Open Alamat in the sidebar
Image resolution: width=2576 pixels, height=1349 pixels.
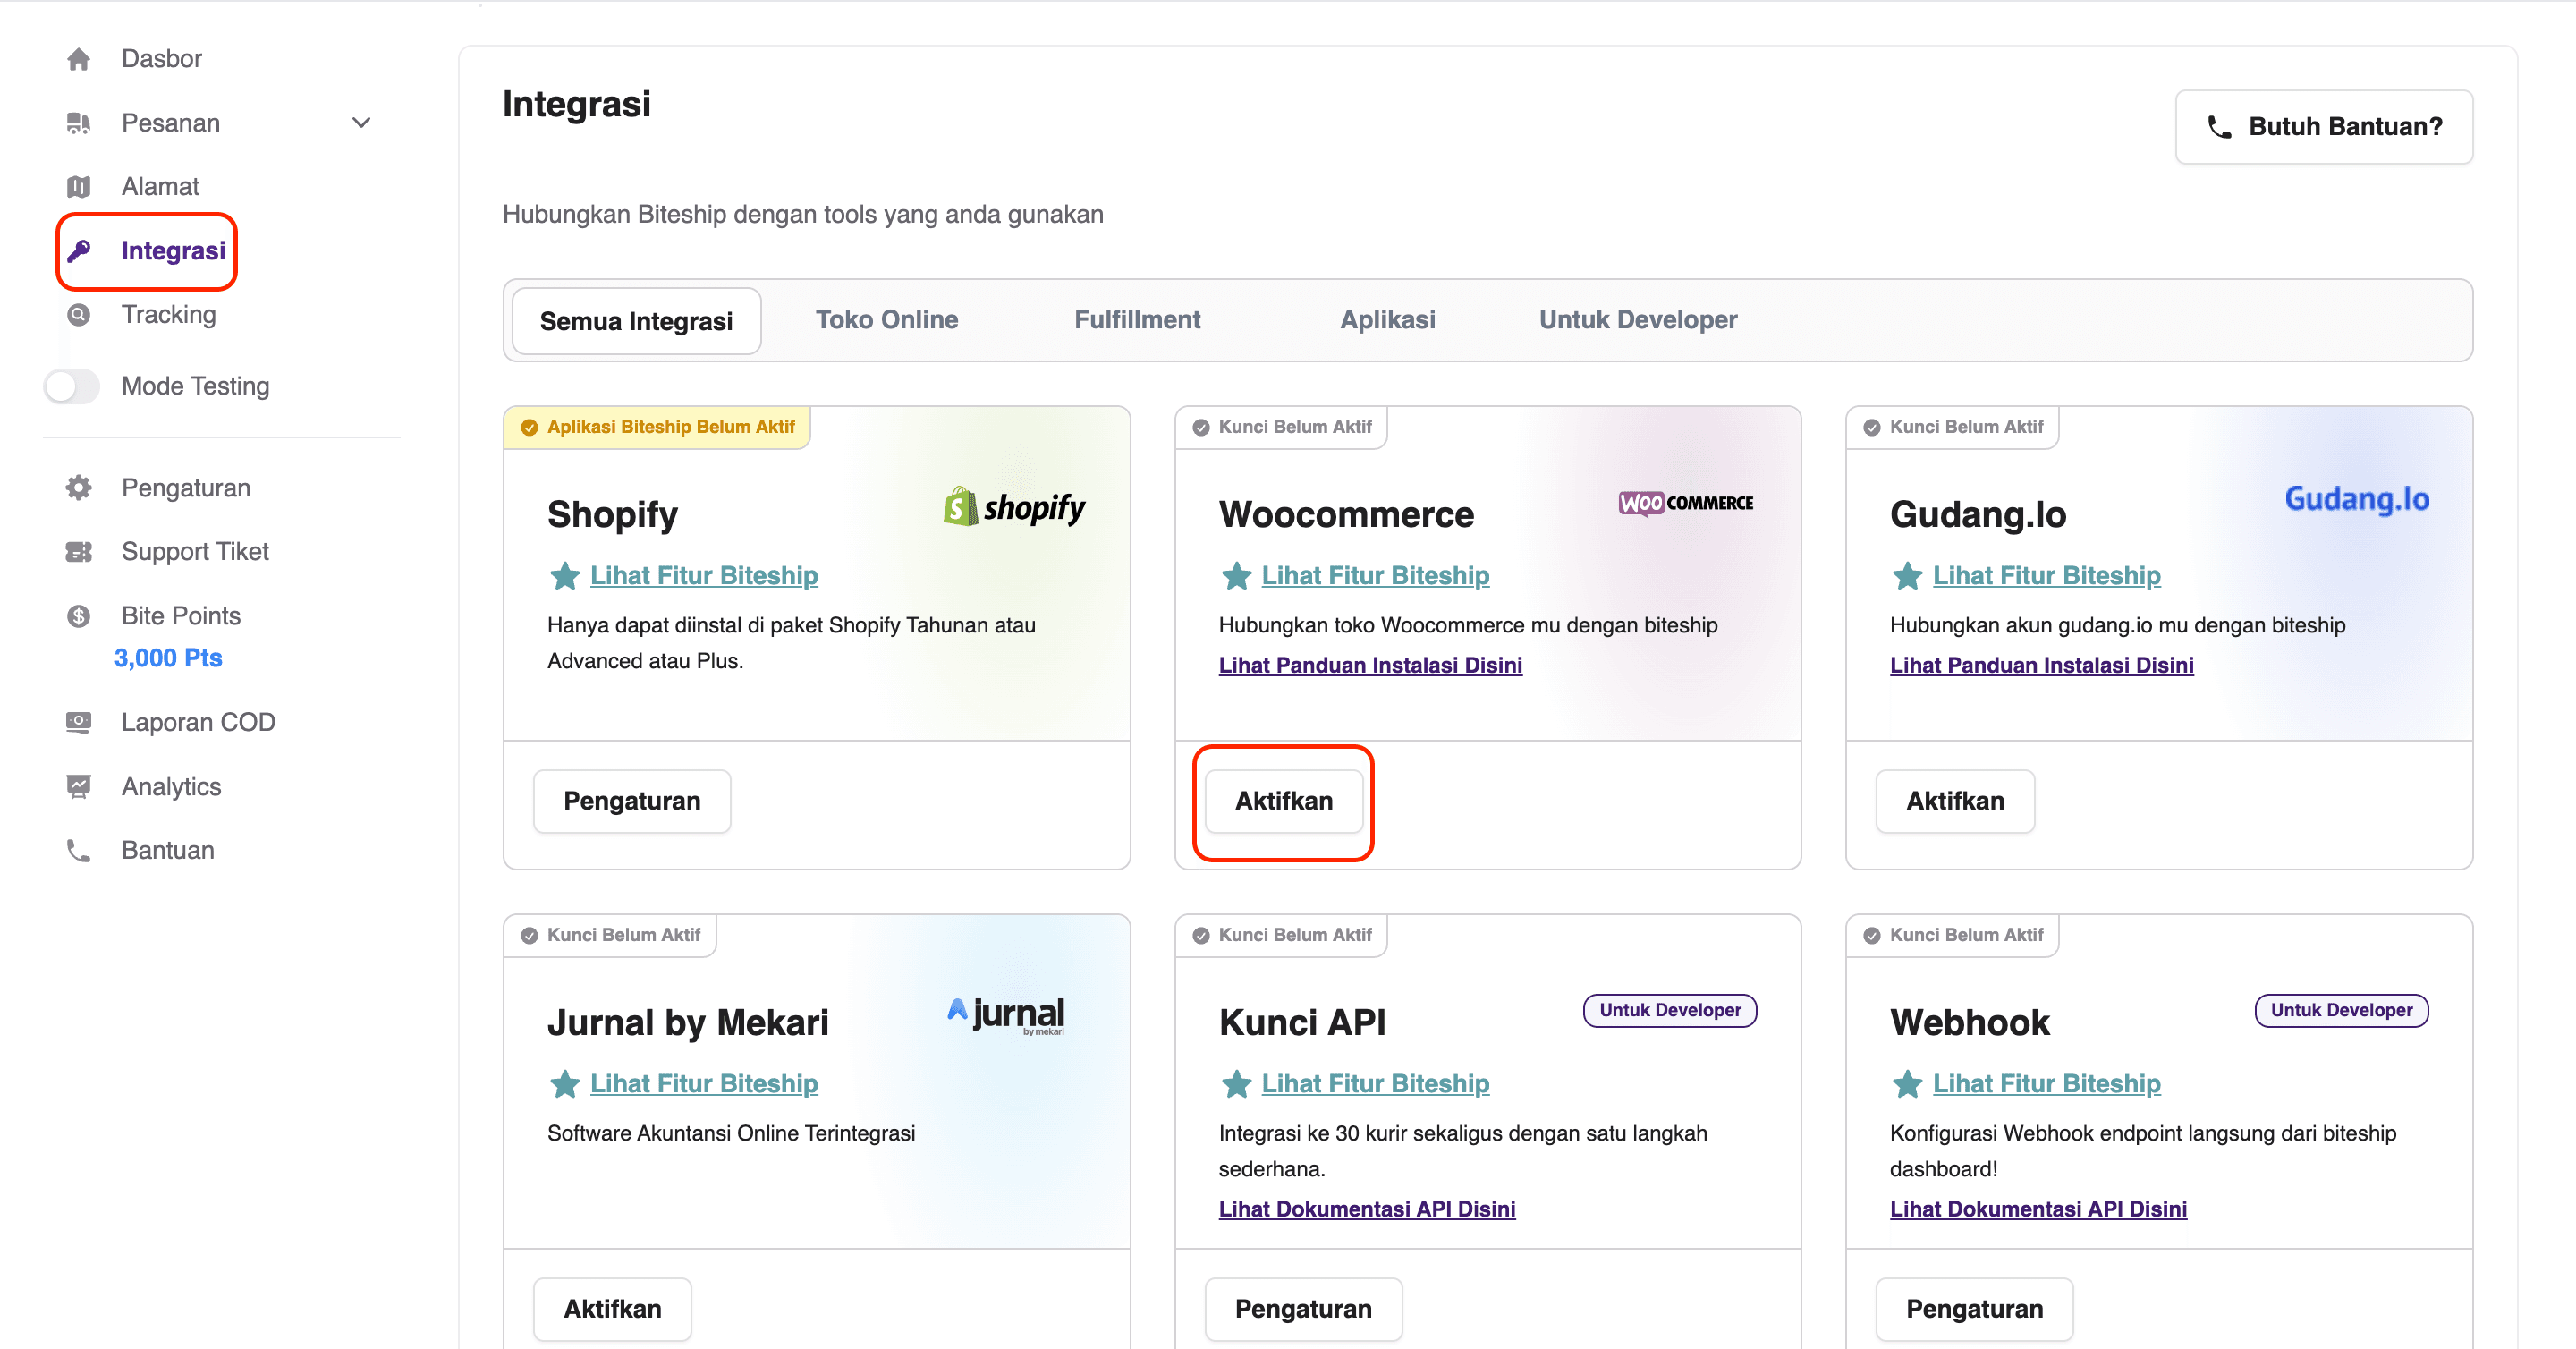click(x=160, y=187)
